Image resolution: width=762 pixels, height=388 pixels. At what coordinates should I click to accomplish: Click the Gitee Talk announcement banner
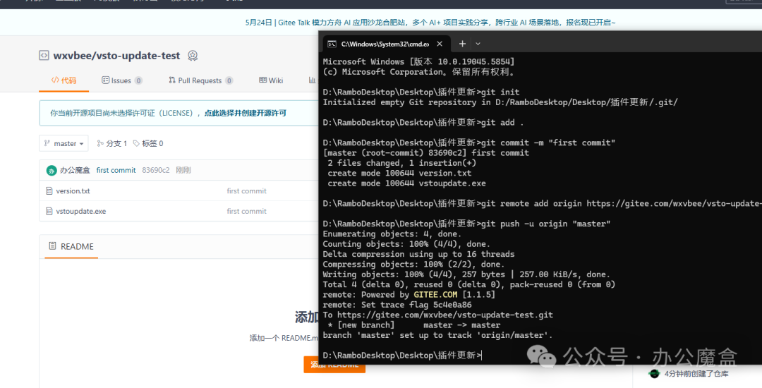click(x=430, y=23)
